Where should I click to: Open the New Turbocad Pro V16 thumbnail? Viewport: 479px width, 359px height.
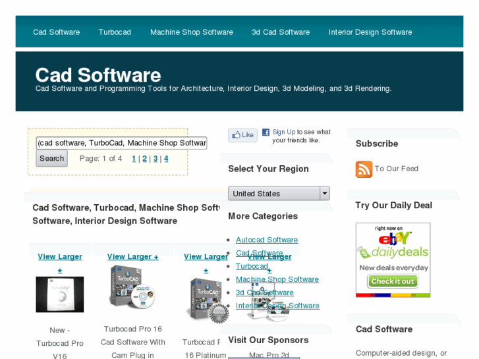(x=60, y=294)
